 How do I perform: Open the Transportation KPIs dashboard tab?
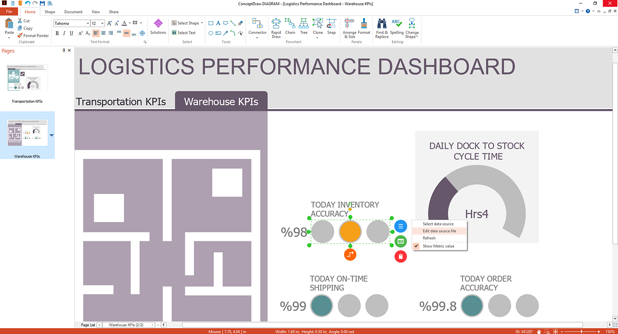[x=121, y=102]
